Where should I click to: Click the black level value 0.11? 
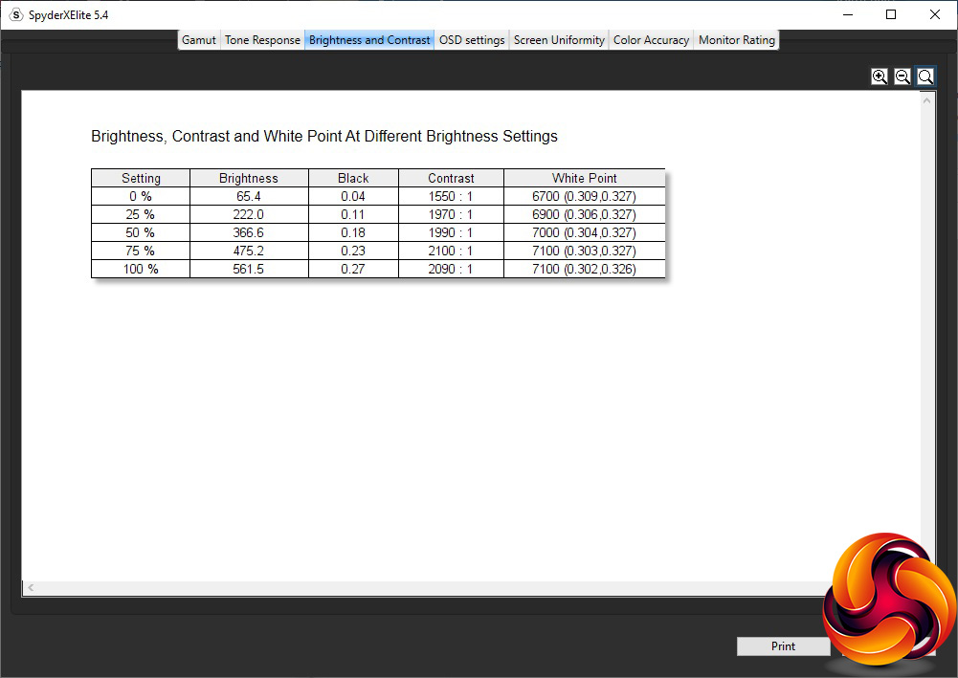point(353,215)
